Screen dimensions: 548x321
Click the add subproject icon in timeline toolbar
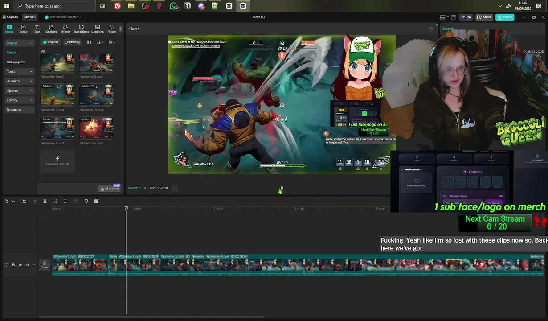click(x=96, y=202)
